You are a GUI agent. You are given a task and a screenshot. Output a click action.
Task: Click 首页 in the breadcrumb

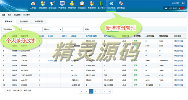pyautogui.click(x=9, y=15)
